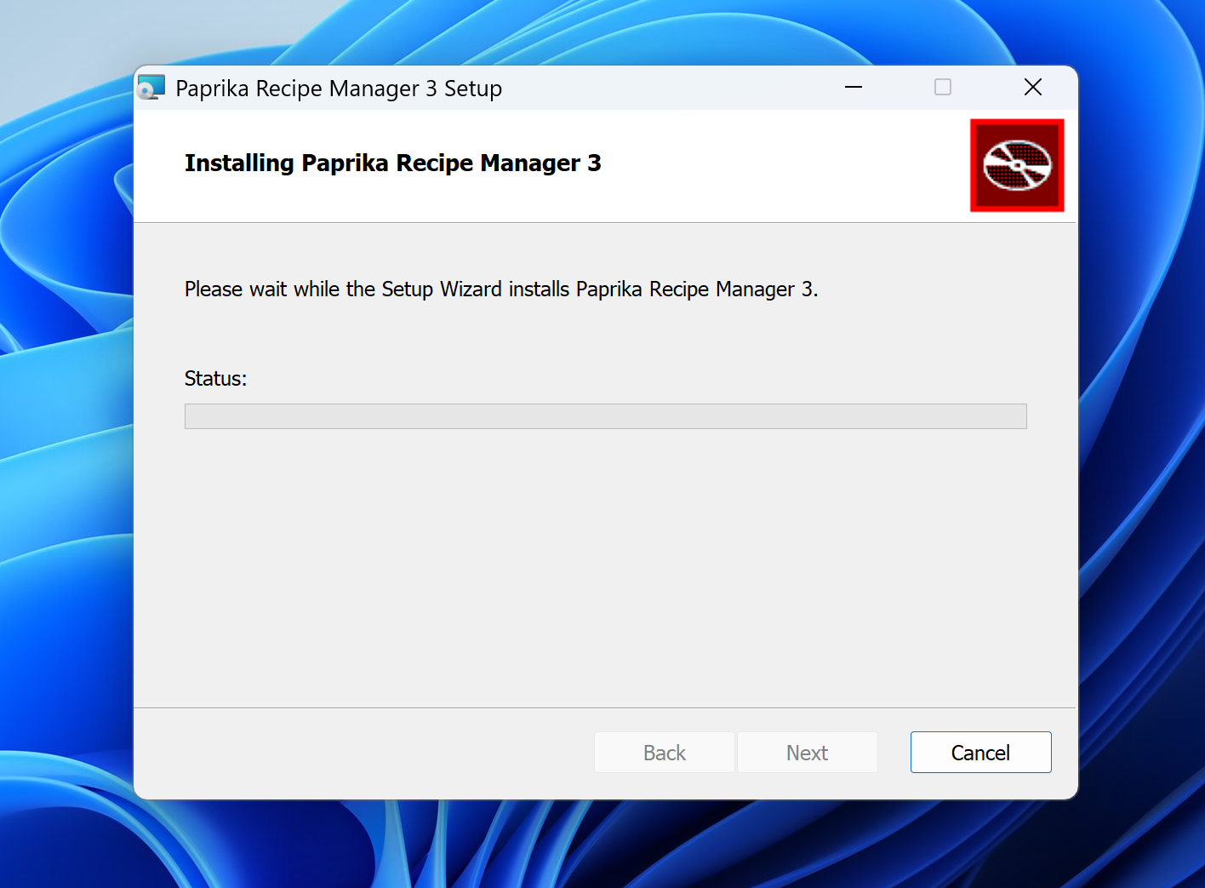Click the grayed-out maximize button
The height and width of the screenshot is (888, 1205).
pos(943,88)
